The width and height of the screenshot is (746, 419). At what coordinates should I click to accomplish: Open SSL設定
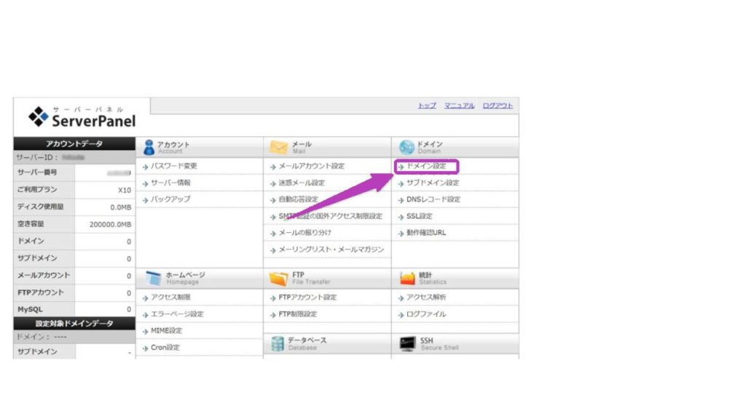(x=419, y=216)
